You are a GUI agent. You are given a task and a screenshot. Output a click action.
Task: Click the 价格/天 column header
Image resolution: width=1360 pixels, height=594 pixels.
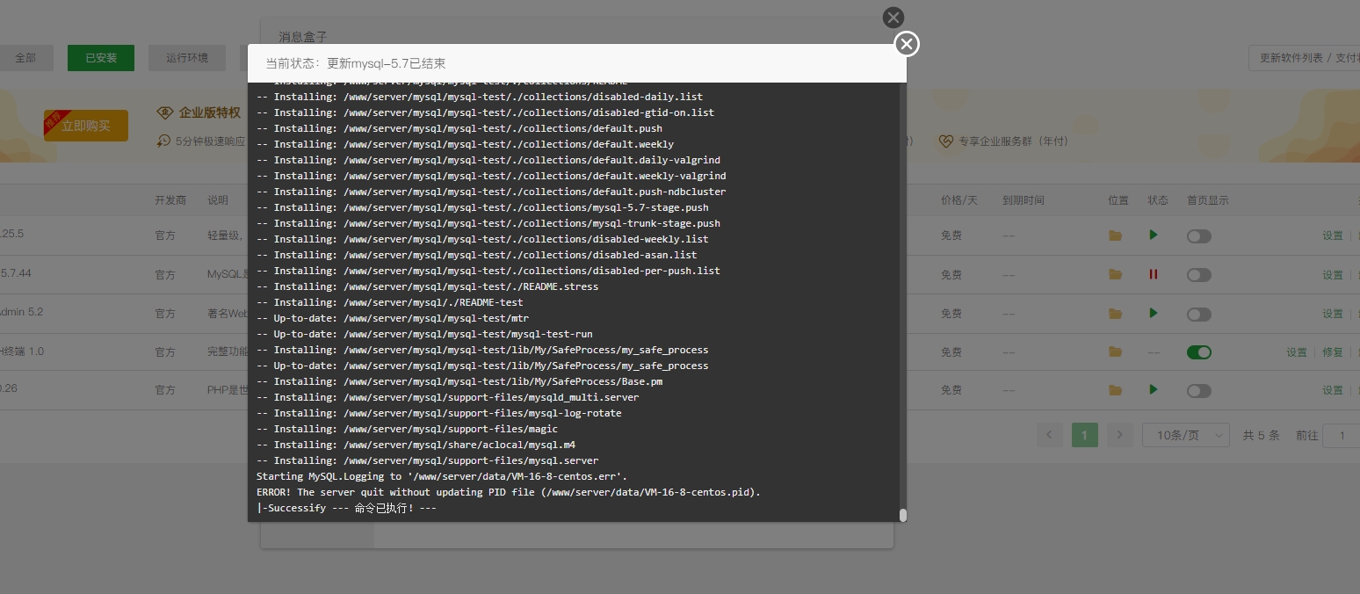click(x=959, y=200)
